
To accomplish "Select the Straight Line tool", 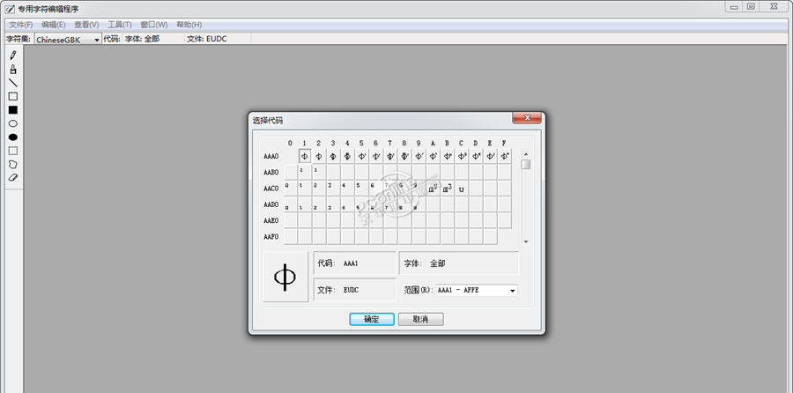I will tap(13, 83).
